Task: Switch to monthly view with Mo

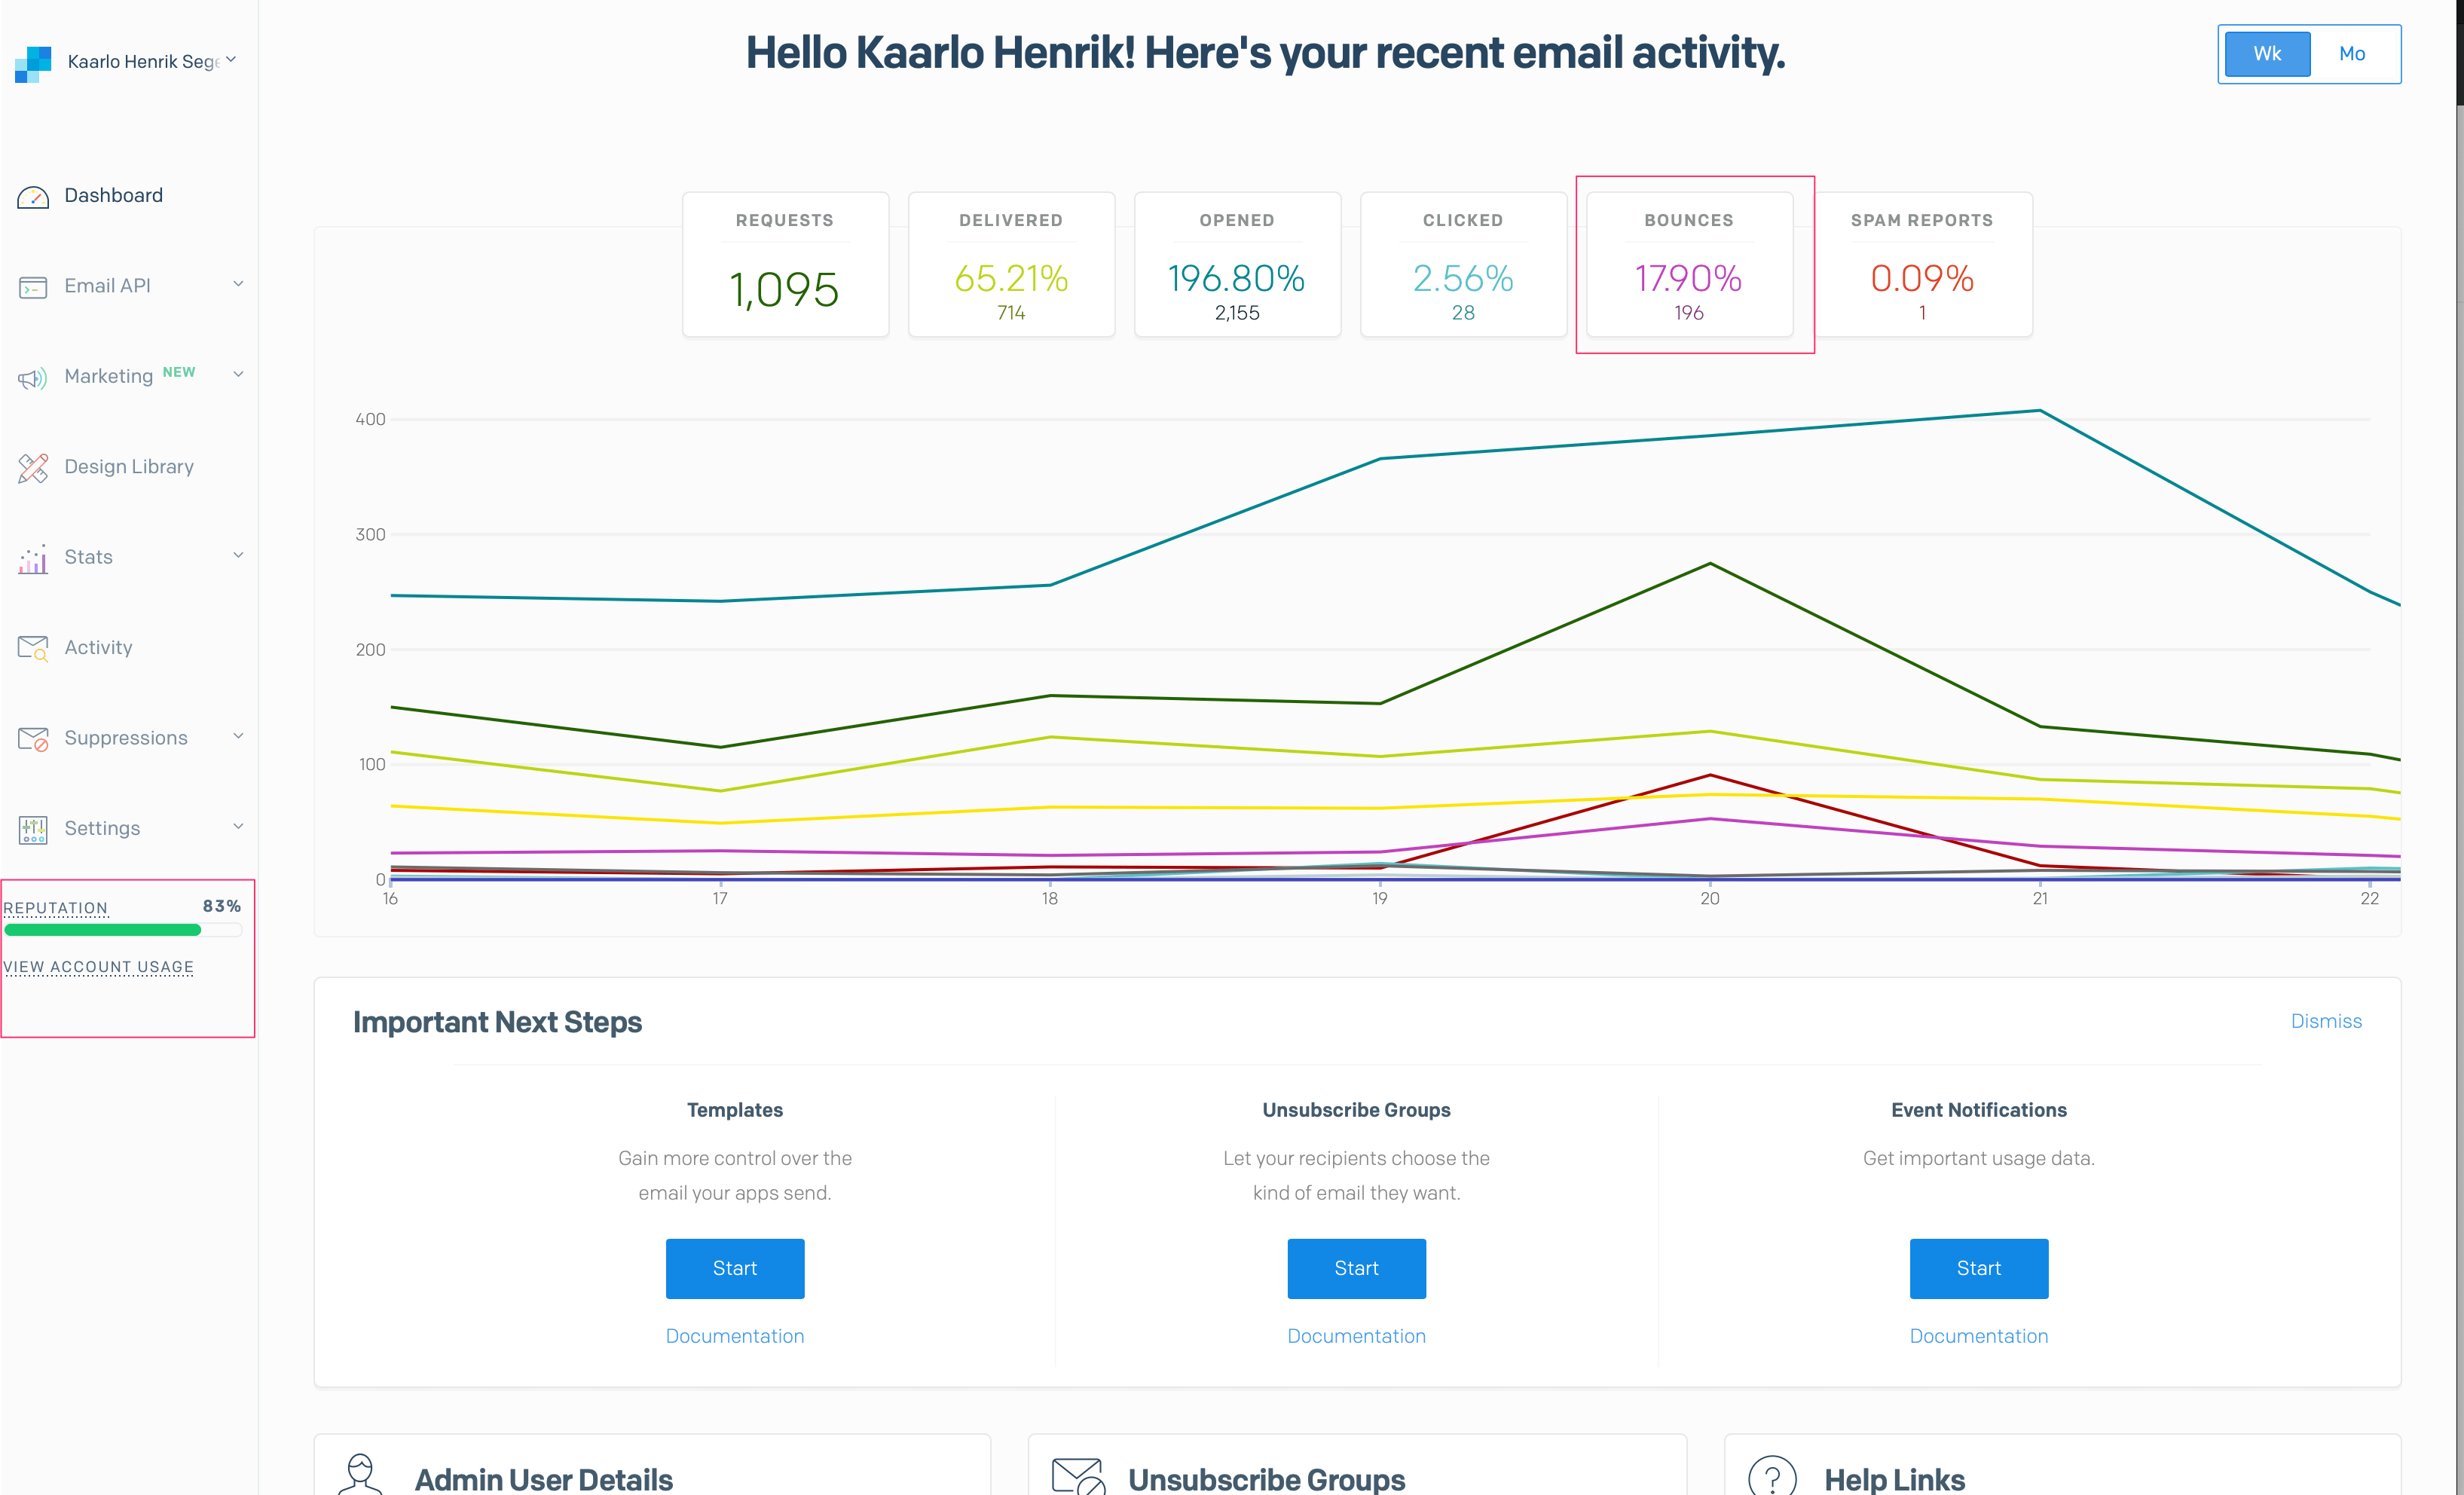Action: point(2351,54)
